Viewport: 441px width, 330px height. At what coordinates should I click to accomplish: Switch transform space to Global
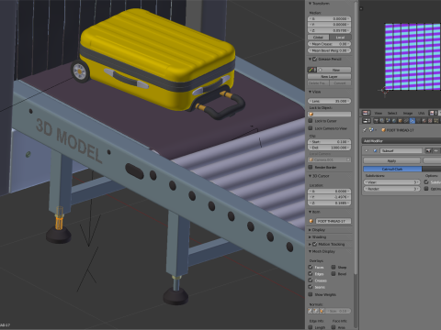pos(318,38)
